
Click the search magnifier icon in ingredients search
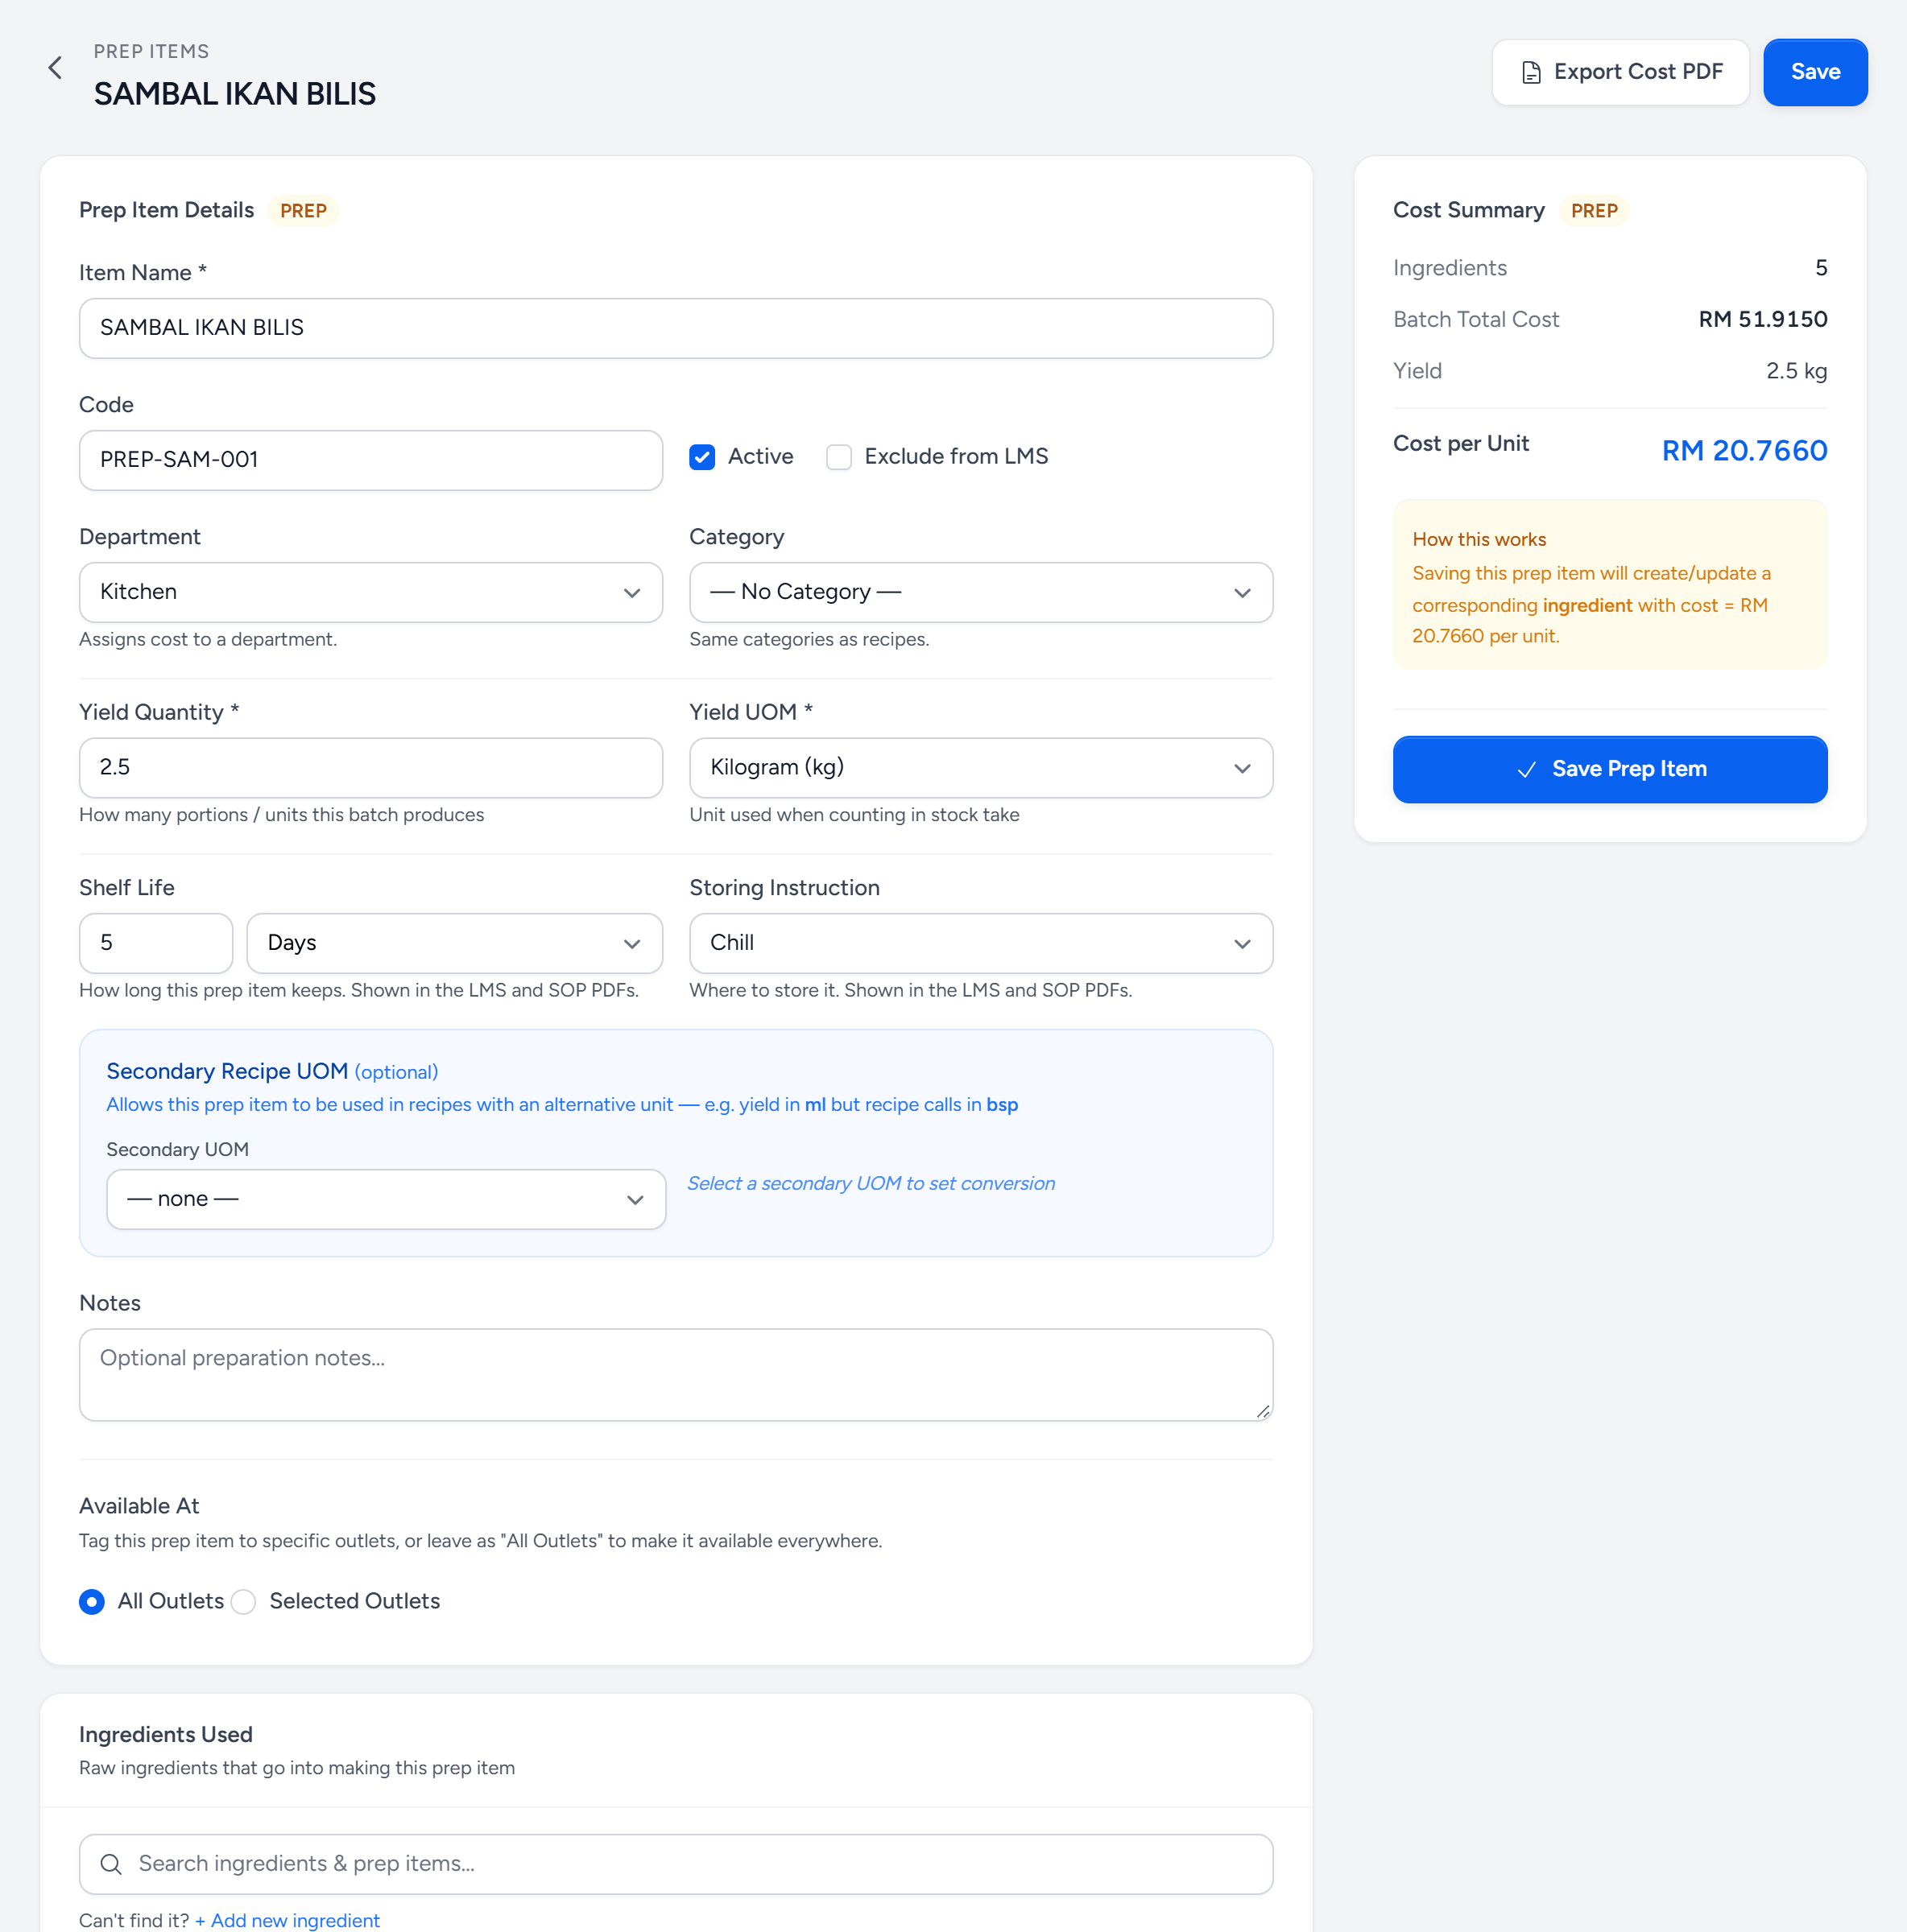111,1863
